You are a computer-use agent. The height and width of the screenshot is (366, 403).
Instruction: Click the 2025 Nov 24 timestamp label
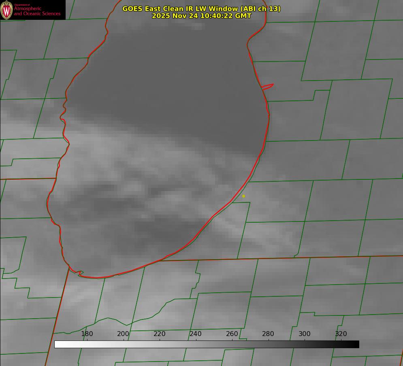click(201, 16)
